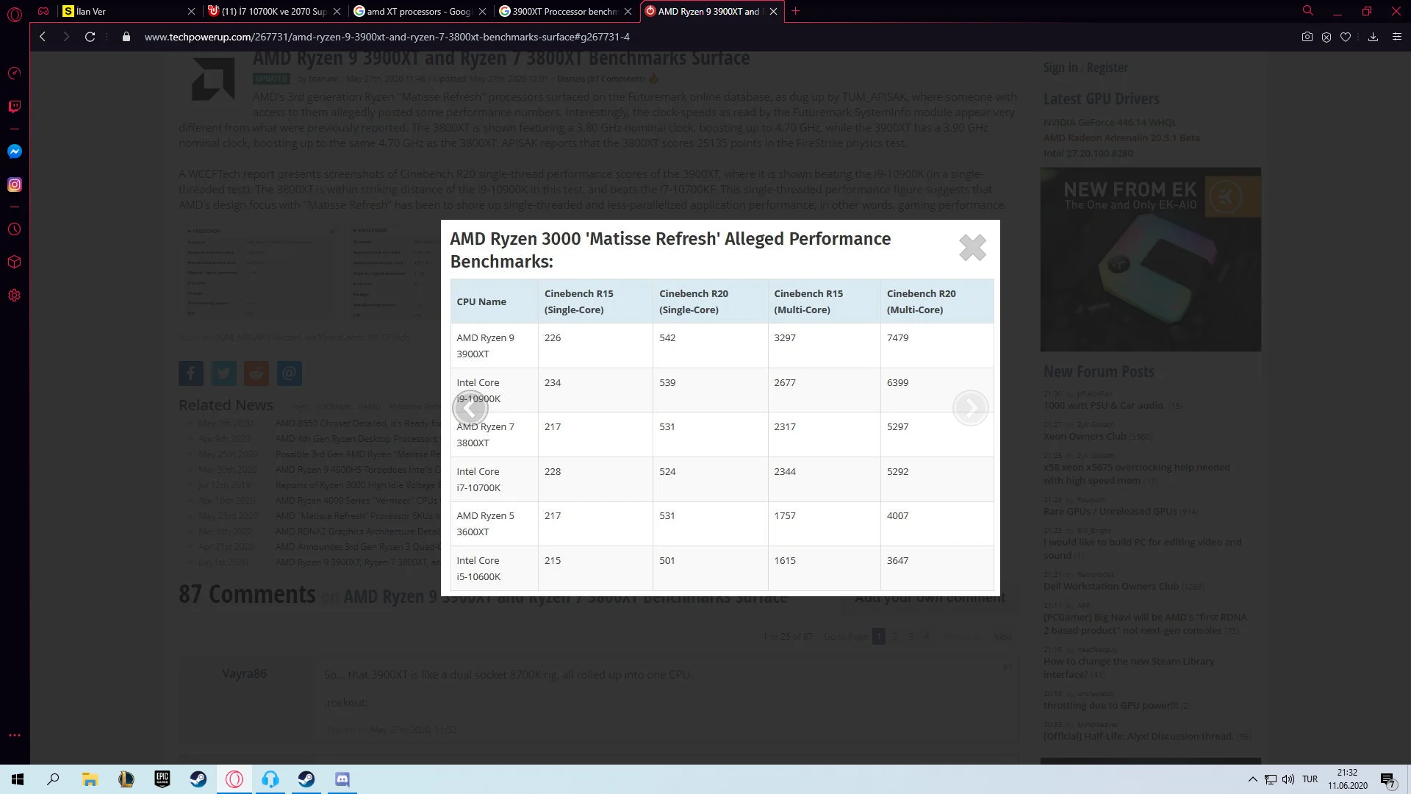Expand the system tray hidden icons
Screen dimensions: 1411x794
tap(1252, 779)
